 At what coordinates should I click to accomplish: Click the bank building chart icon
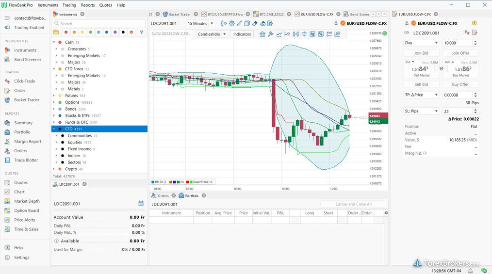pos(262,34)
